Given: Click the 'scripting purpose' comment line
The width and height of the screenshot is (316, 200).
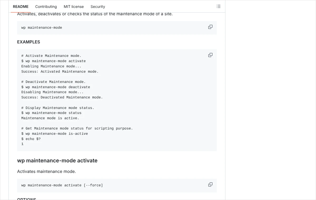Looking at the screenshot, I should (77, 128).
